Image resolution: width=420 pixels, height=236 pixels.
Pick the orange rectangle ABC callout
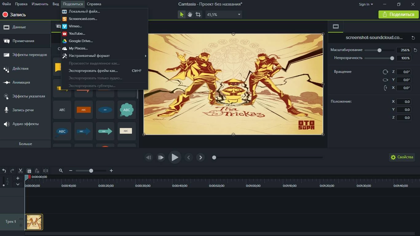84,110
